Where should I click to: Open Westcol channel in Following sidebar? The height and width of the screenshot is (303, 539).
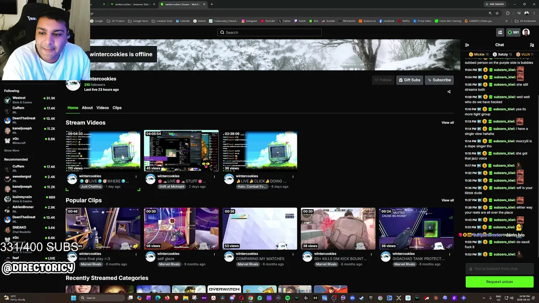(x=29, y=100)
